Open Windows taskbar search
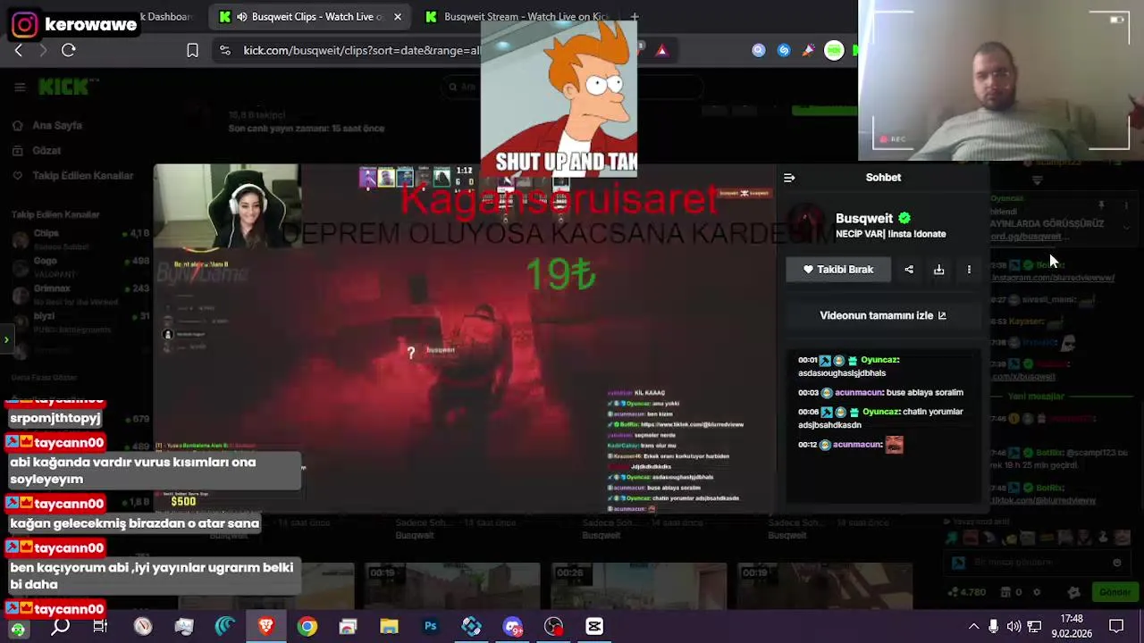The height and width of the screenshot is (643, 1144). coord(60,627)
